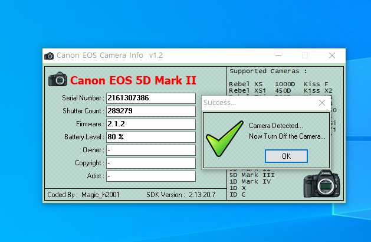Select the Shutter Count field

tap(151, 111)
